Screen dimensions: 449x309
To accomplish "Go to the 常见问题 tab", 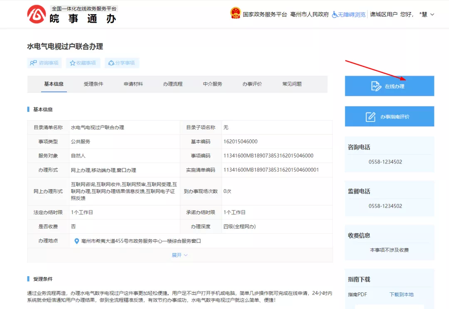I will click(x=292, y=84).
